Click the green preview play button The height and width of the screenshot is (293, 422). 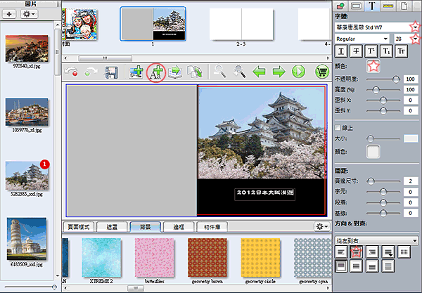[298, 72]
